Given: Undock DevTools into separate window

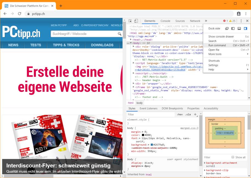Looking at the screenshot, I should 227,29.
